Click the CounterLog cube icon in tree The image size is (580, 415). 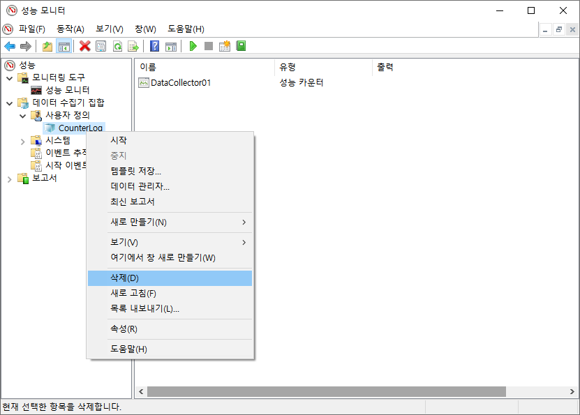tap(50, 128)
